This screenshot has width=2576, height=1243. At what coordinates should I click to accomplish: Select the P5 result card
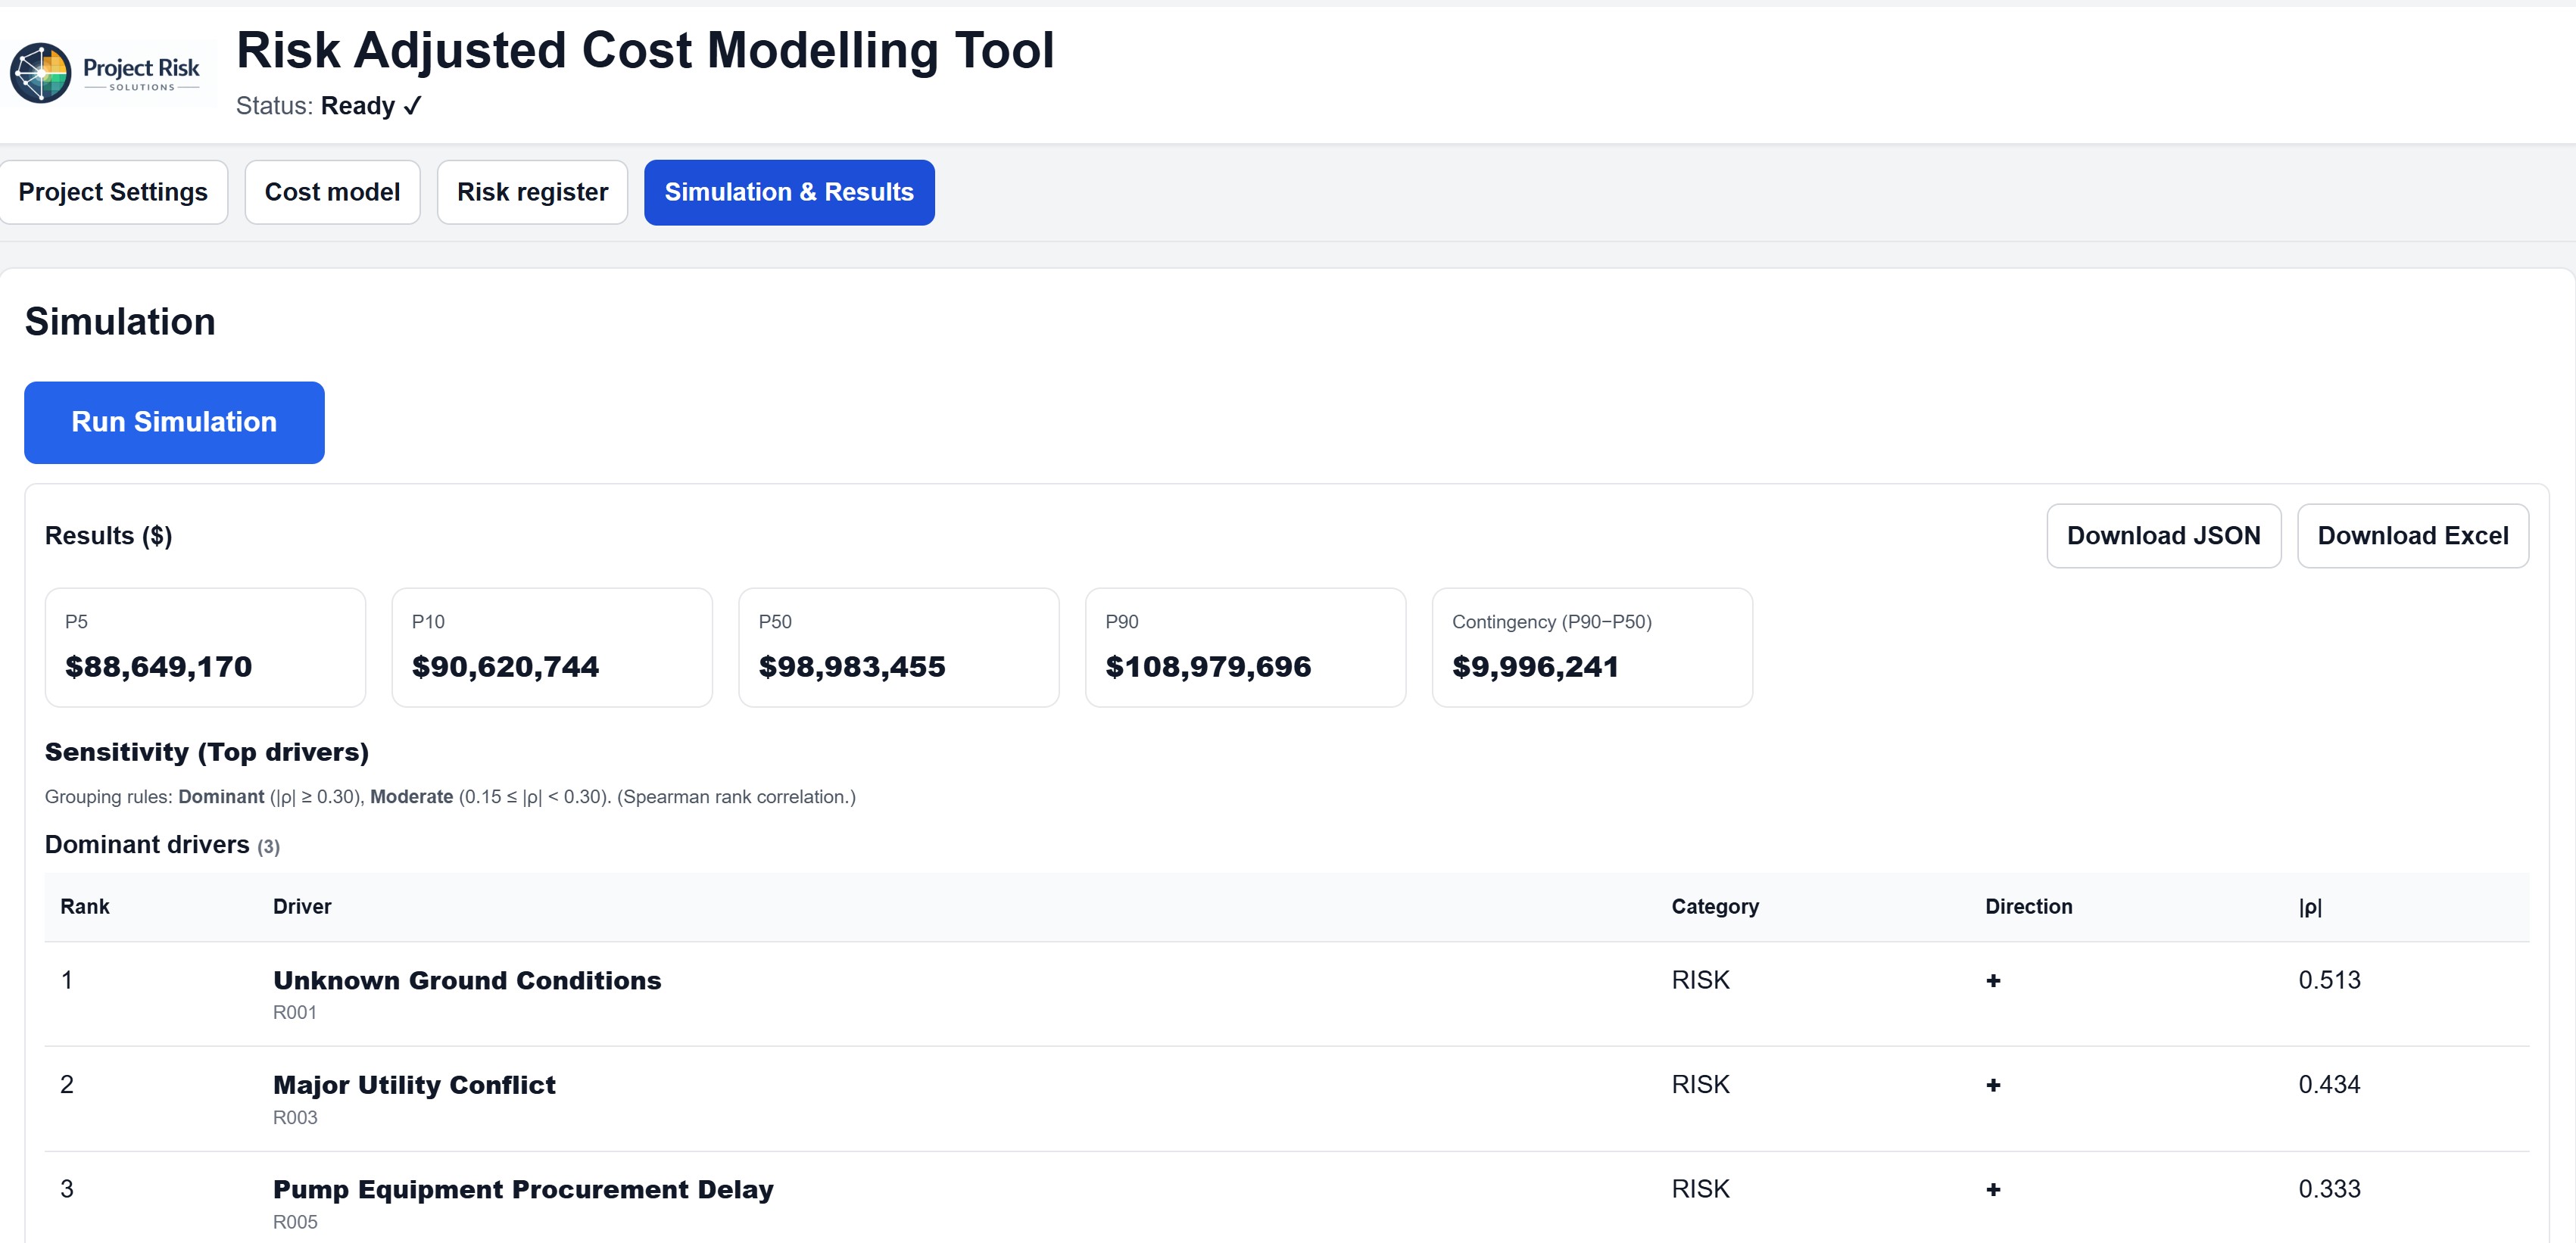[x=205, y=647]
